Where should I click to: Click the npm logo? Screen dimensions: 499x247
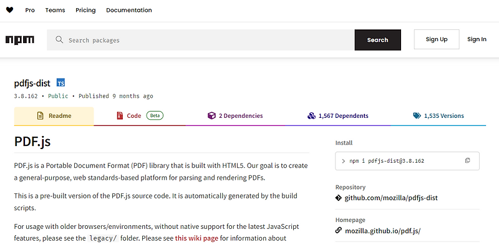coord(20,40)
